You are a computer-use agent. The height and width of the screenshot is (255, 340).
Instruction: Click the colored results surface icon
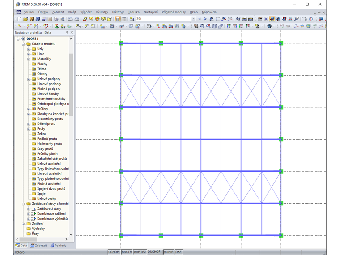302,26
